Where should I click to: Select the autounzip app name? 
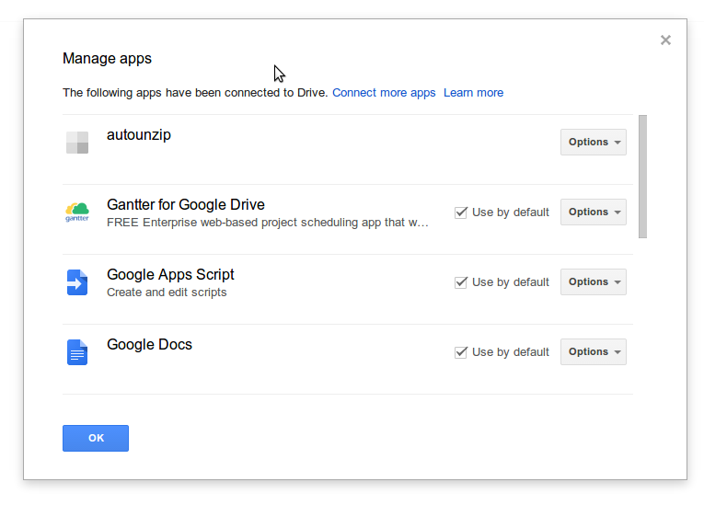[139, 135]
